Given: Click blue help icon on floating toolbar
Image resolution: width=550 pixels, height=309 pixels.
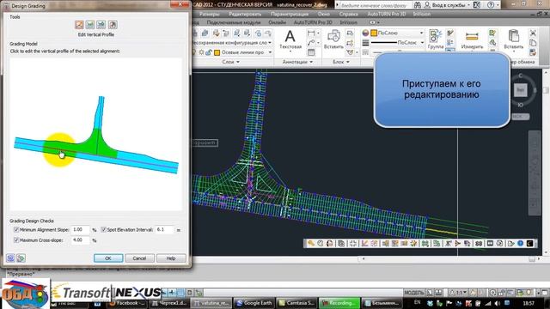Looking at the screenshot, I should [x=521, y=244].
